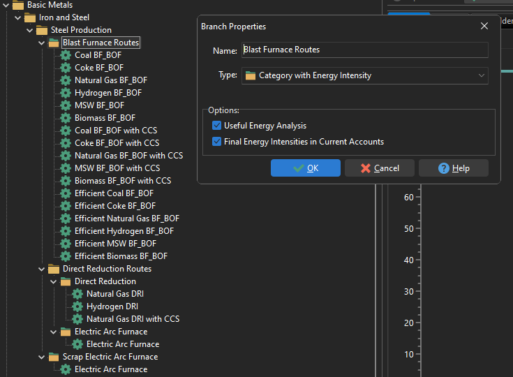This screenshot has width=513, height=377.
Task: Click the branch Name text field
Action: tap(364, 50)
